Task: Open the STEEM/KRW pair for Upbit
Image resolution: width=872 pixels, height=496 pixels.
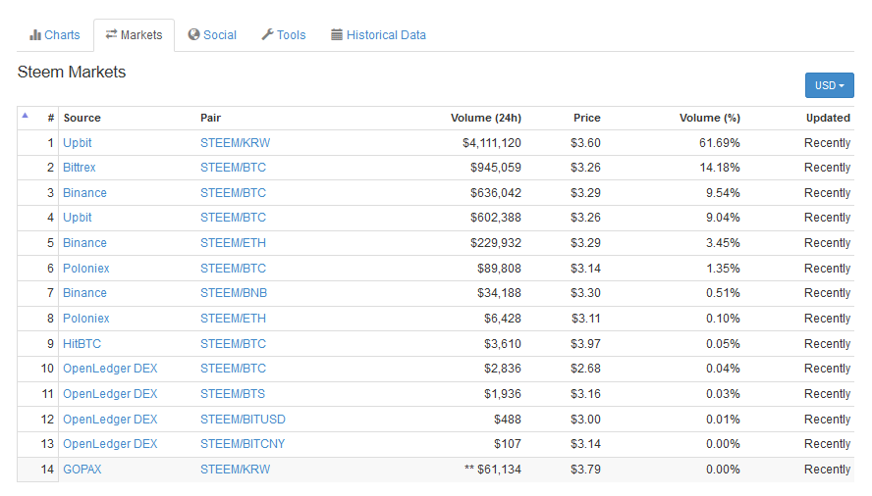Action: pos(236,143)
